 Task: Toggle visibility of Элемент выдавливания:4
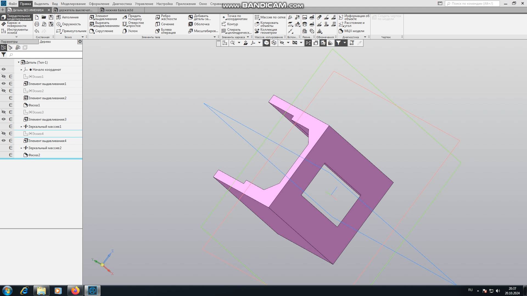4,141
